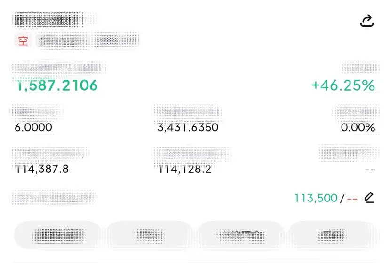This screenshot has width=390, height=263.
Task: Tap the 0.00% ratio value
Action: 358,127
